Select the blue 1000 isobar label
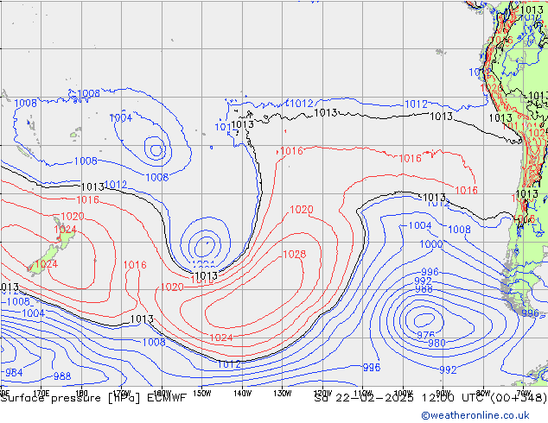The image size is (548, 423). [x=431, y=244]
